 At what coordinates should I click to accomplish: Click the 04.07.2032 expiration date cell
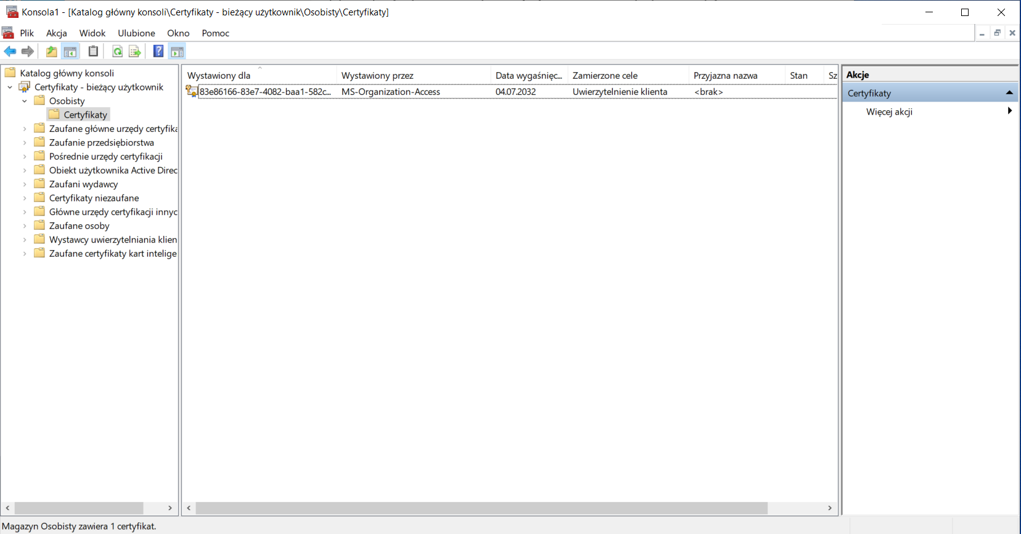516,92
